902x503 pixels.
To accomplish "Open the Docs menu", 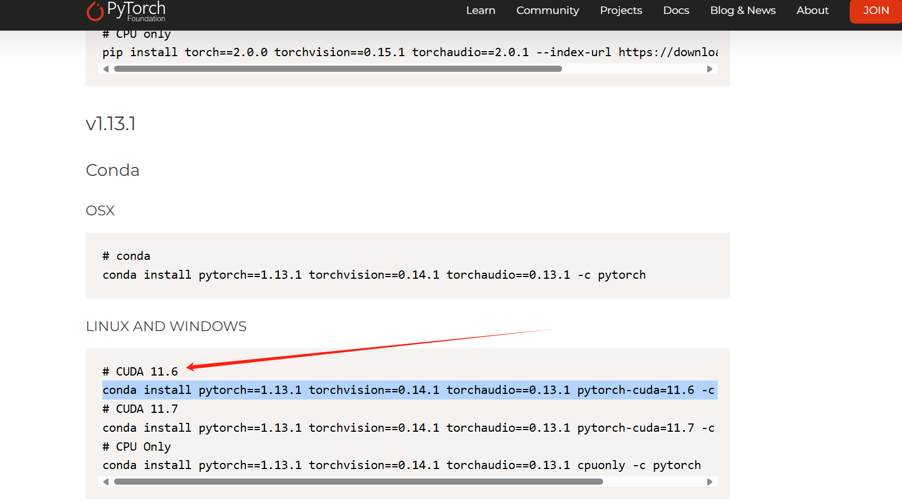I will point(676,11).
